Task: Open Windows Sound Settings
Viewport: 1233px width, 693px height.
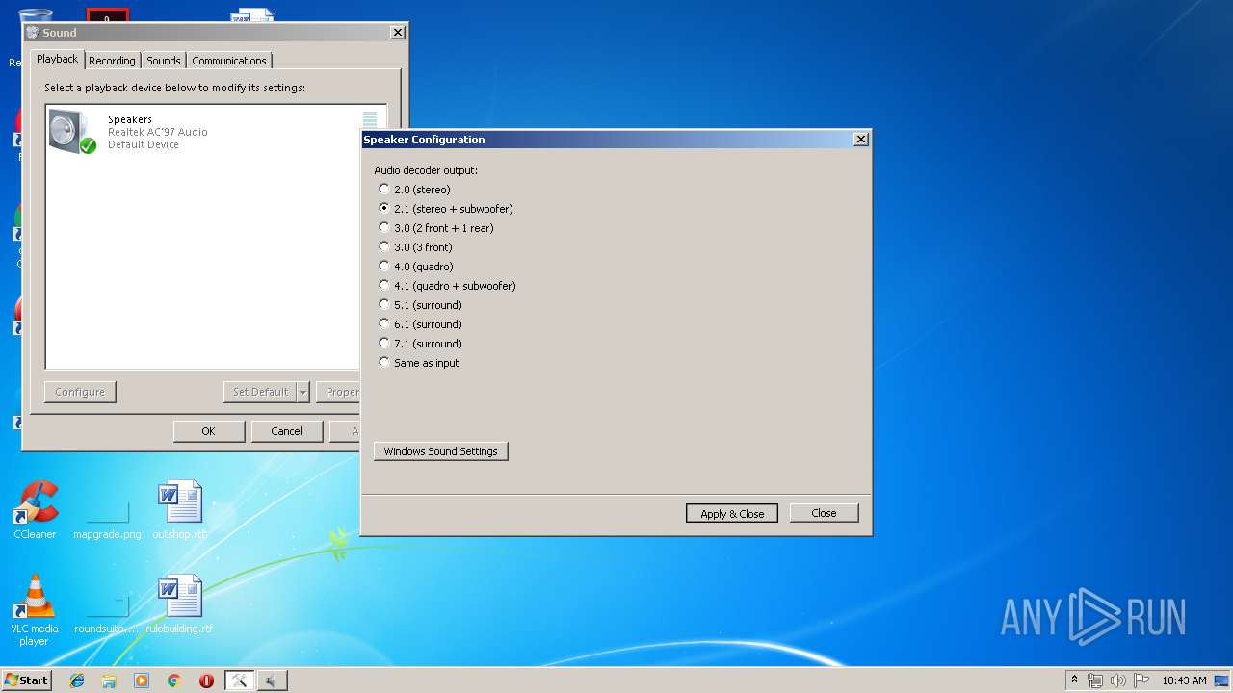Action: (x=440, y=451)
